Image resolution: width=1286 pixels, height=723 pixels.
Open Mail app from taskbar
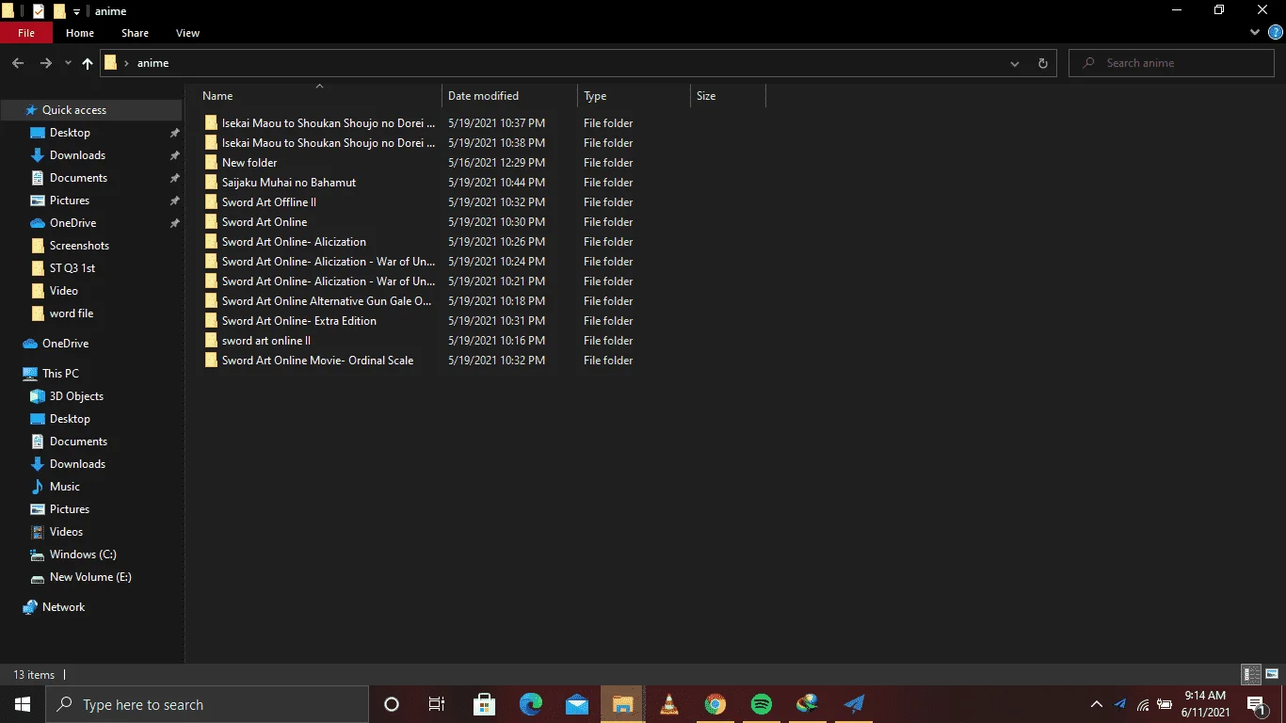[x=577, y=704]
